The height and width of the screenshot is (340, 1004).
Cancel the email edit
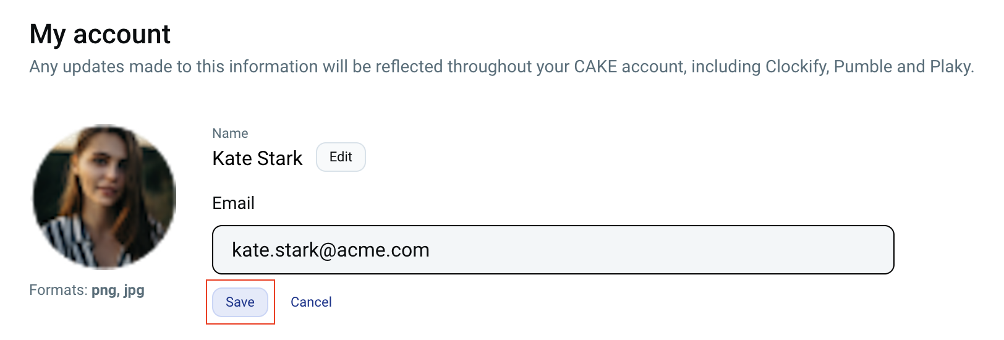click(311, 302)
